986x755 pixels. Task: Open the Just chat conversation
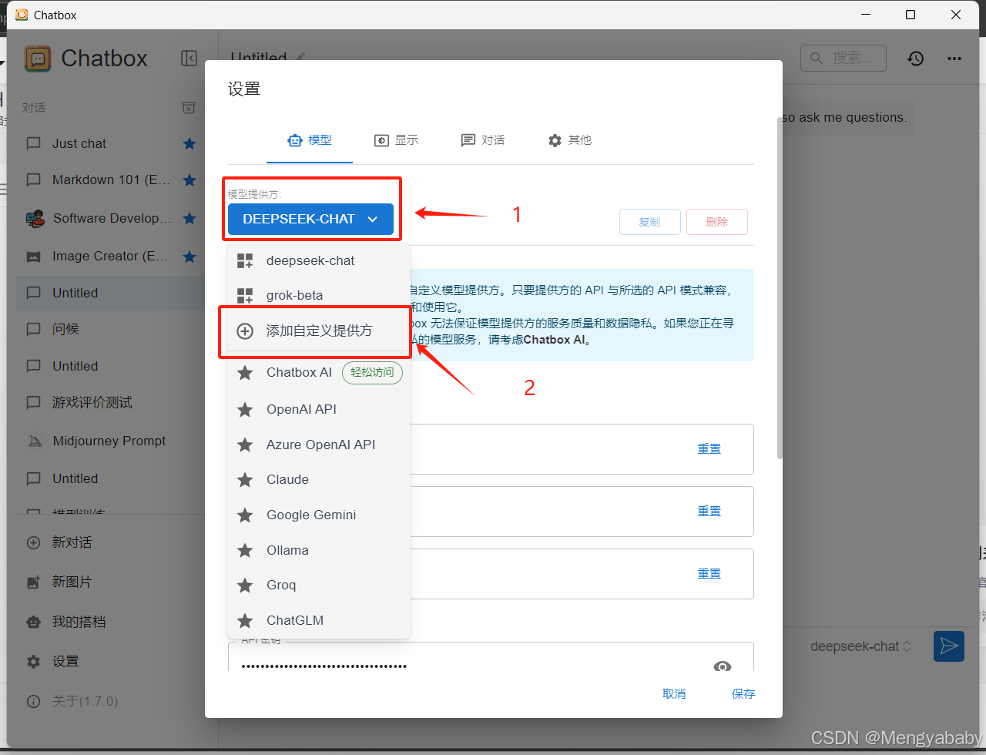tap(109, 143)
